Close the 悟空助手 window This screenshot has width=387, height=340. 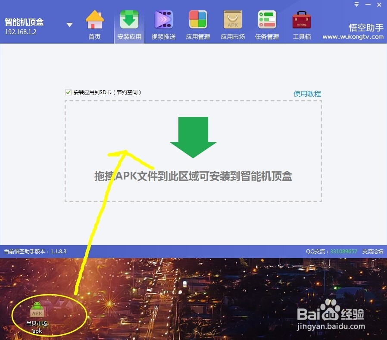pos(379,5)
